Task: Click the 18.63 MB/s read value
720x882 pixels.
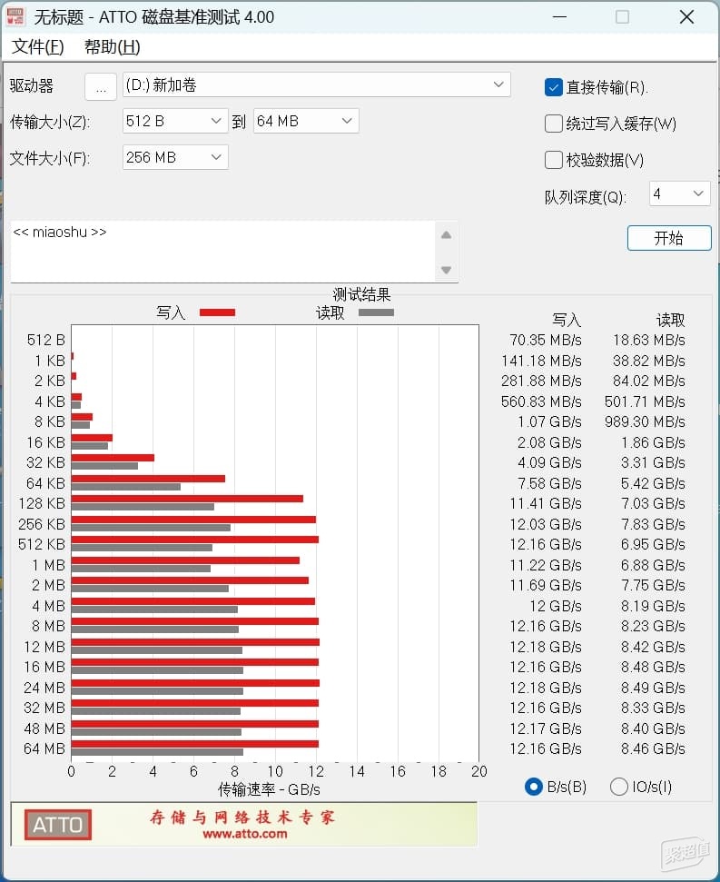Action: [649, 341]
